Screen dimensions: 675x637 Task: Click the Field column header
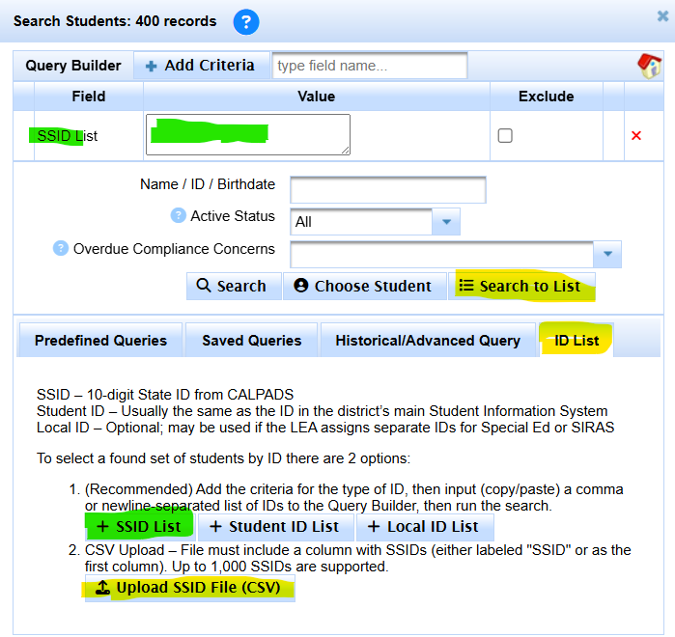pos(88,96)
